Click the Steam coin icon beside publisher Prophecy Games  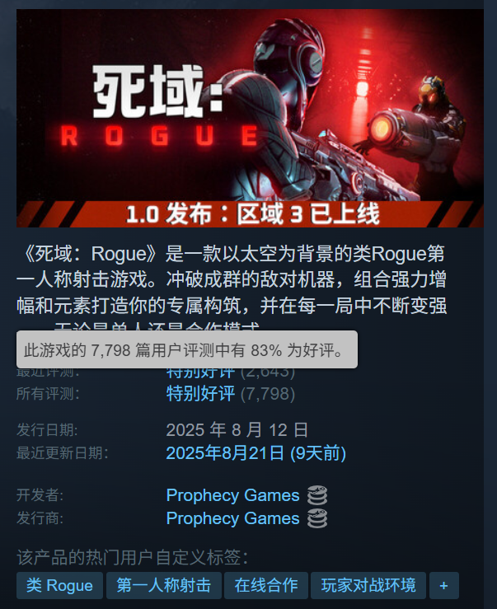coord(317,518)
